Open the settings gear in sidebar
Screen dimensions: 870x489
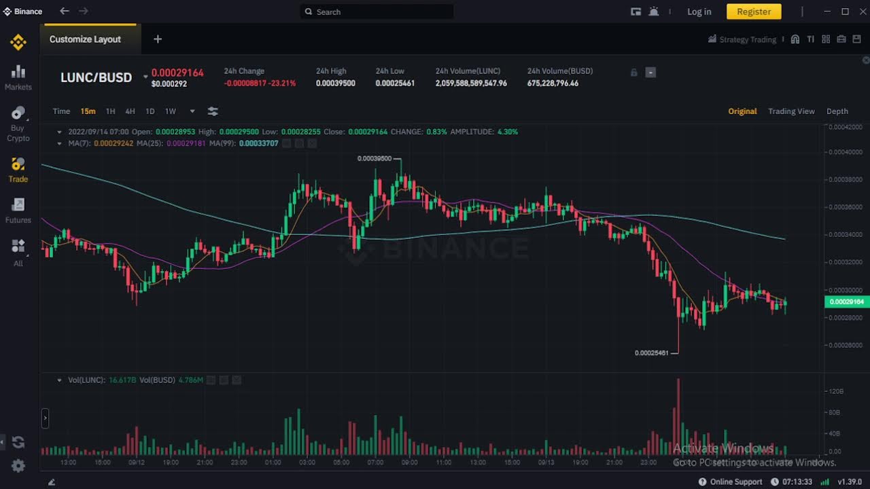pyautogui.click(x=18, y=466)
